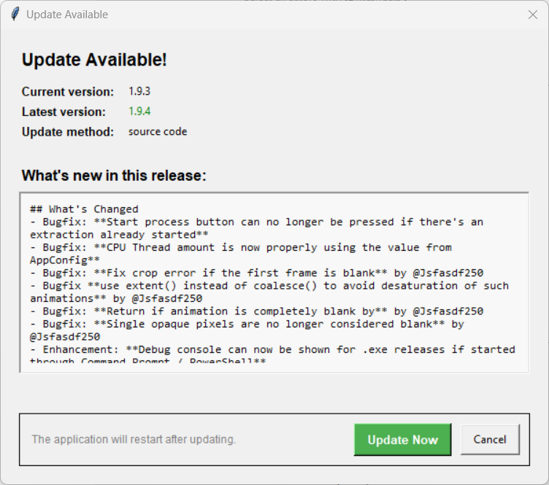The height and width of the screenshot is (485, 549).
Task: Click inside the release notes text box
Action: pos(274,282)
